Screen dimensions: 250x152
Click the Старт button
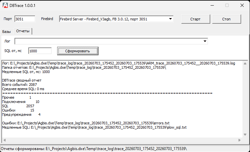pyautogui.click(x=195, y=19)
